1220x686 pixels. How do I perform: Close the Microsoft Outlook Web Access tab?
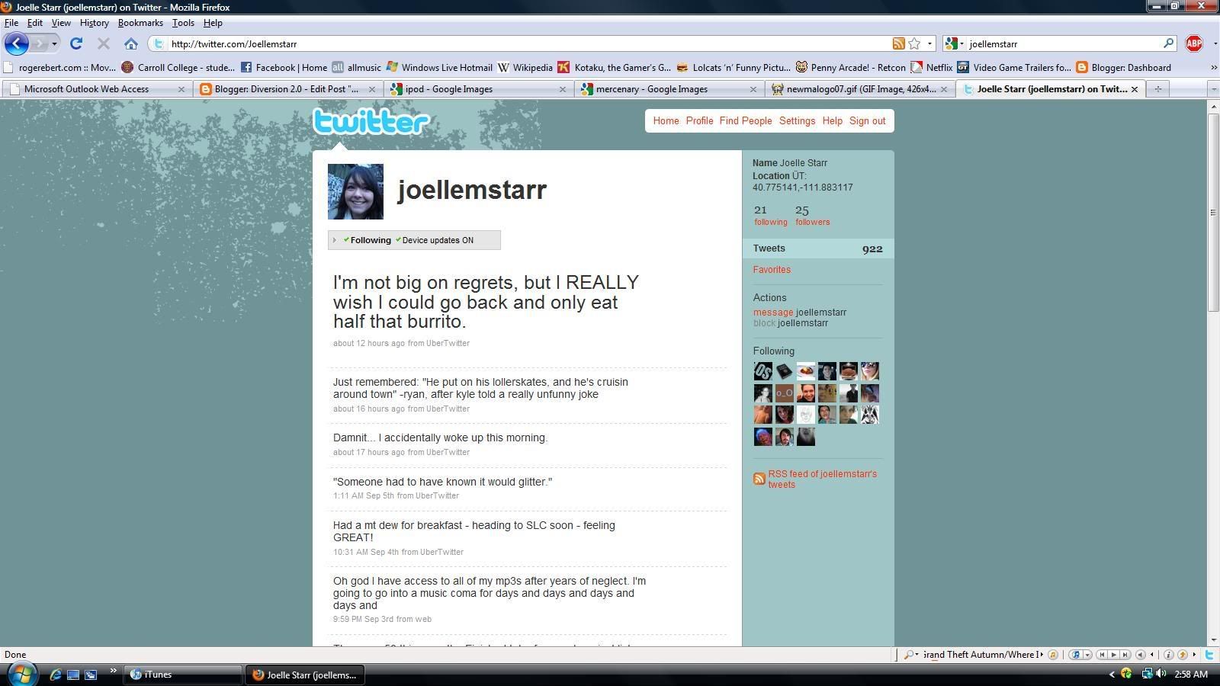pyautogui.click(x=181, y=89)
